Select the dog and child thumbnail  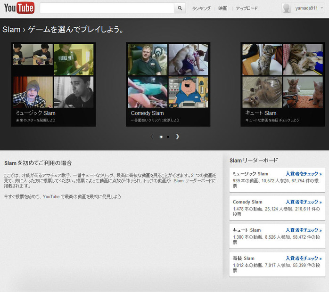point(188,59)
